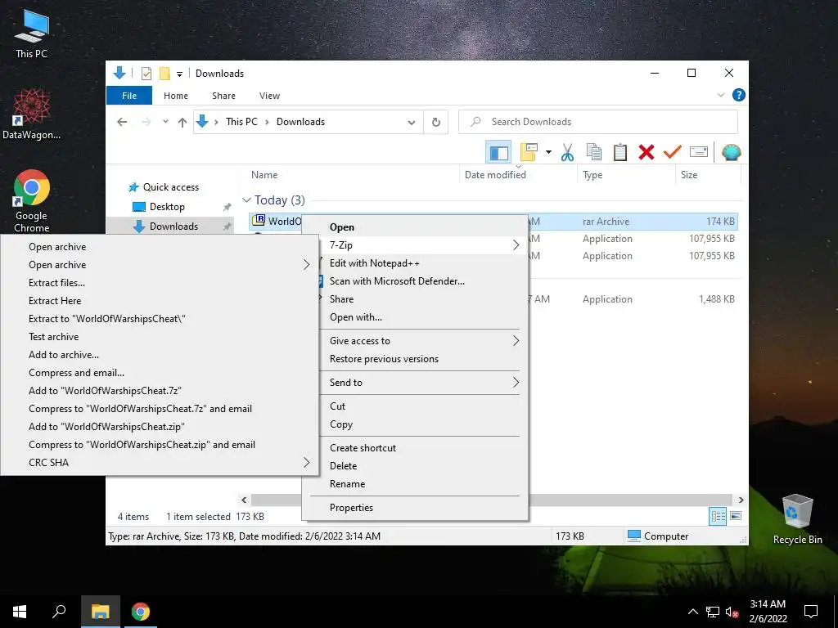The width and height of the screenshot is (838, 628).
Task: Click into the Search Downloads field
Action: (x=598, y=122)
